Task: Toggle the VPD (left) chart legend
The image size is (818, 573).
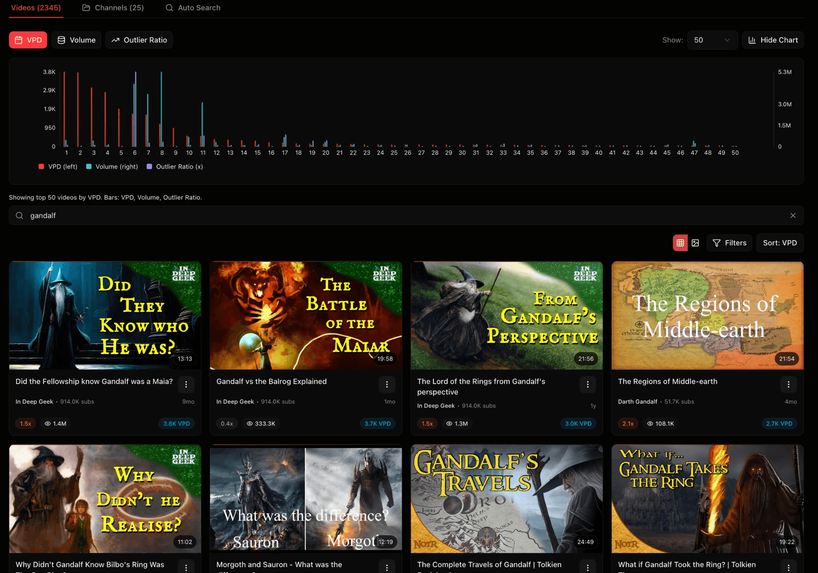Action: (58, 166)
